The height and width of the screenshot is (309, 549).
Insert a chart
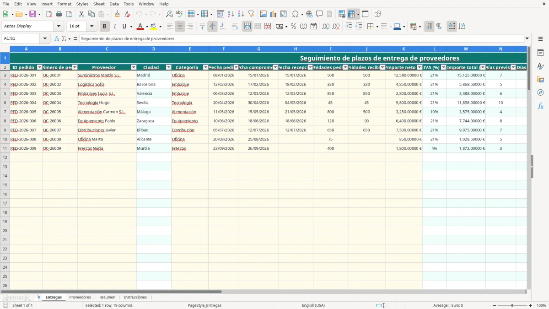[274, 14]
